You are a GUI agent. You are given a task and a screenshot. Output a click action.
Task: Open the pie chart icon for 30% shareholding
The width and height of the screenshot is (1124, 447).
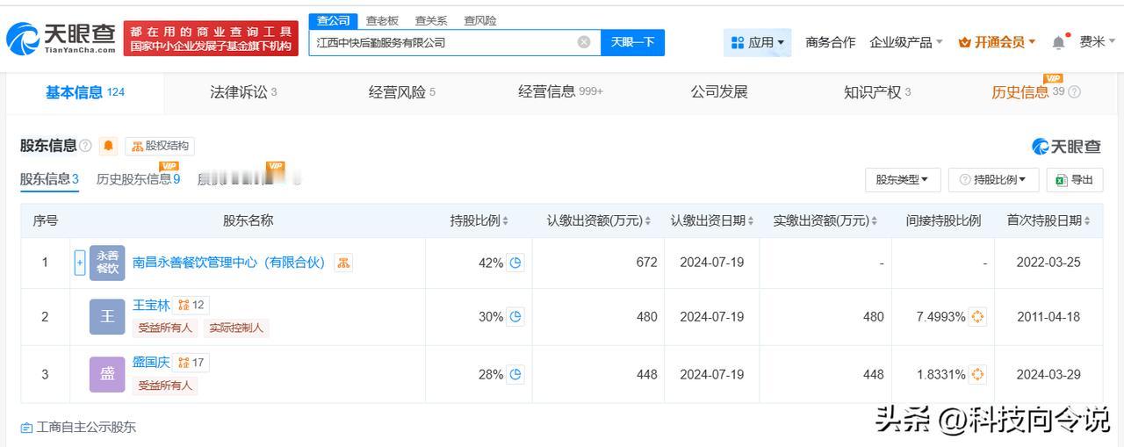tap(515, 317)
